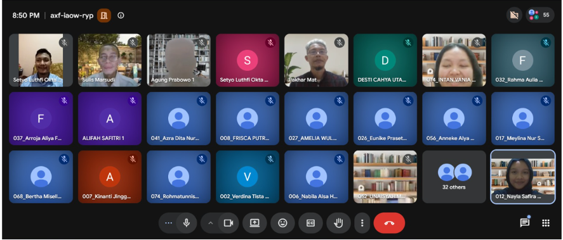Screen dimensions: 563x240
Task: Click muted mic icon on 006_Nabila Alsa tile
Action: point(340,159)
